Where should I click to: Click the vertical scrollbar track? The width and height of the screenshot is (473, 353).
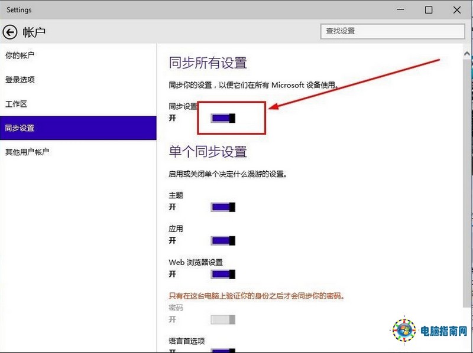[466, 184]
